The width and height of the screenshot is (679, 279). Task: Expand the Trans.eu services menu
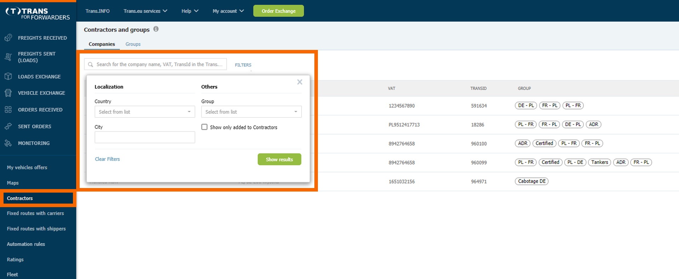pyautogui.click(x=145, y=11)
